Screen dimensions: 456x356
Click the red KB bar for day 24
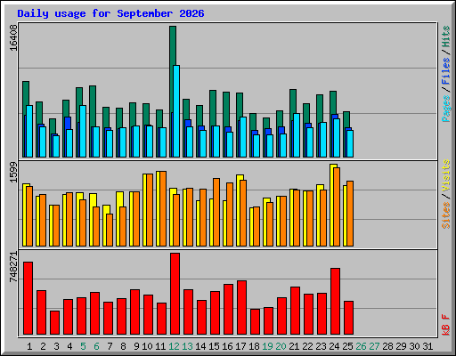pyautogui.click(x=335, y=301)
